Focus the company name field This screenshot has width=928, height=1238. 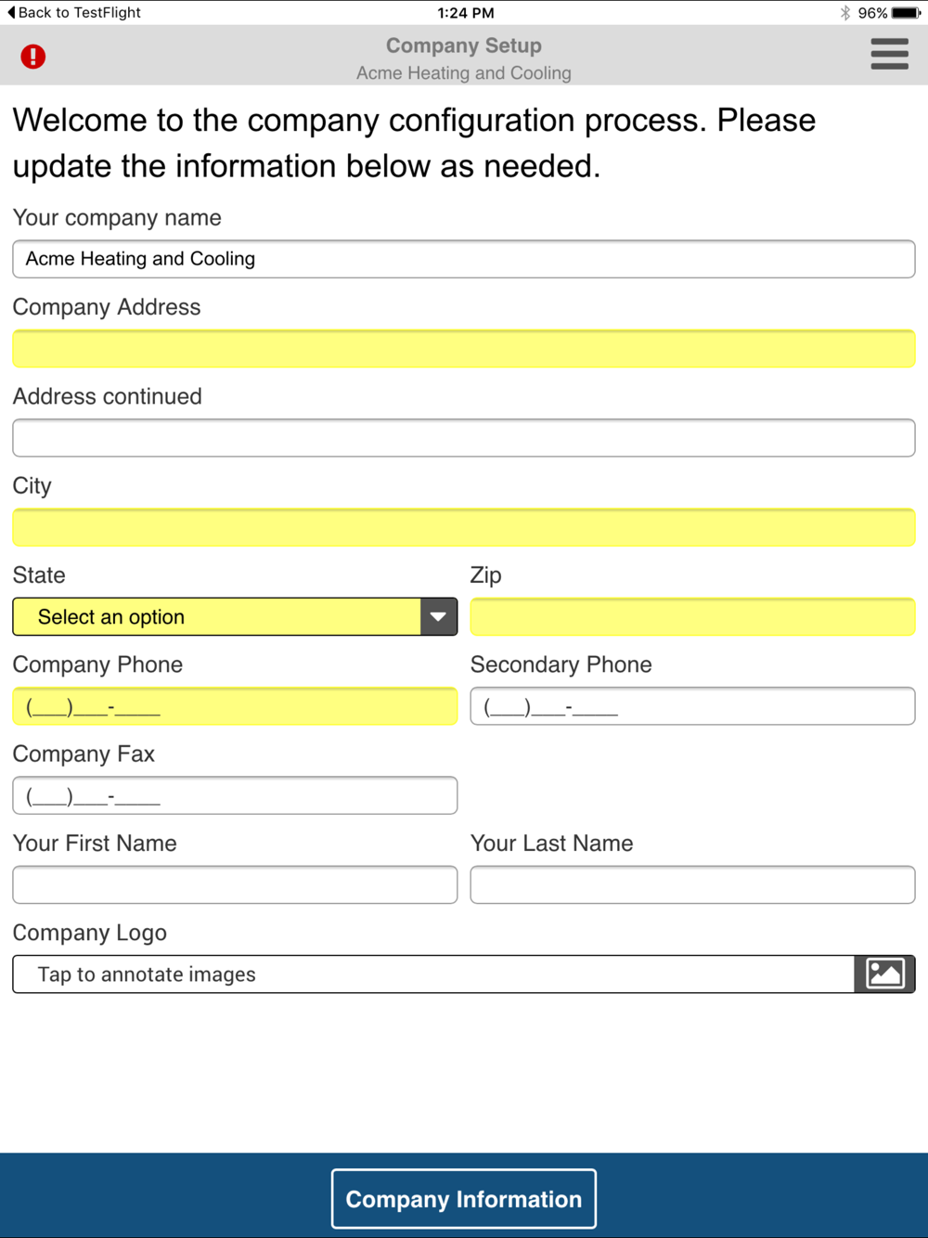[464, 259]
